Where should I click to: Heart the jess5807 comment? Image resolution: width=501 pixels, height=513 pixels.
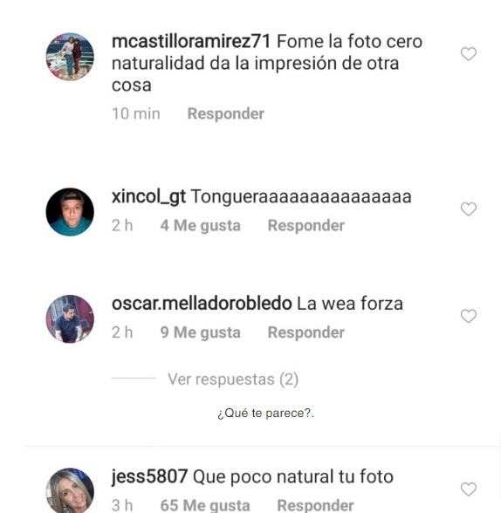point(469,489)
